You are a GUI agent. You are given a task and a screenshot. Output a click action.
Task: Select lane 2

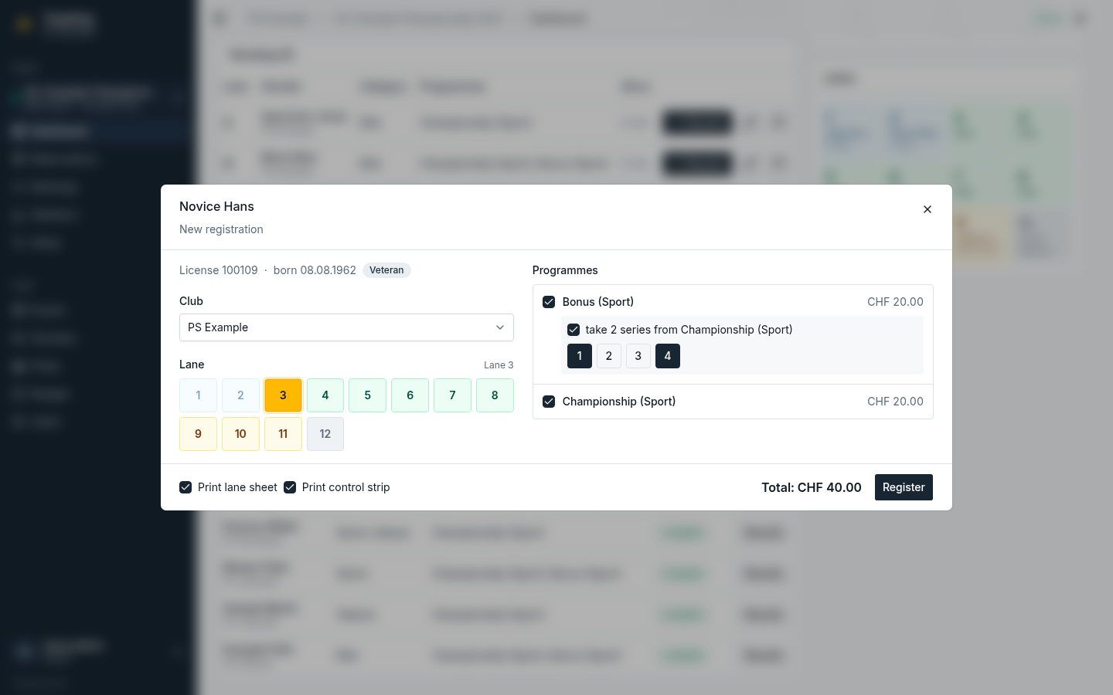pos(240,395)
